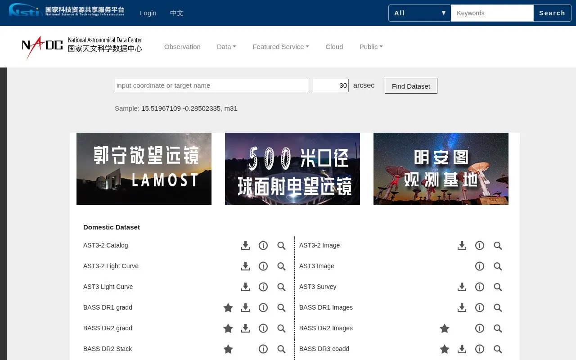
Task: Select the BASS DR1 Images dataset name
Action: (326, 307)
